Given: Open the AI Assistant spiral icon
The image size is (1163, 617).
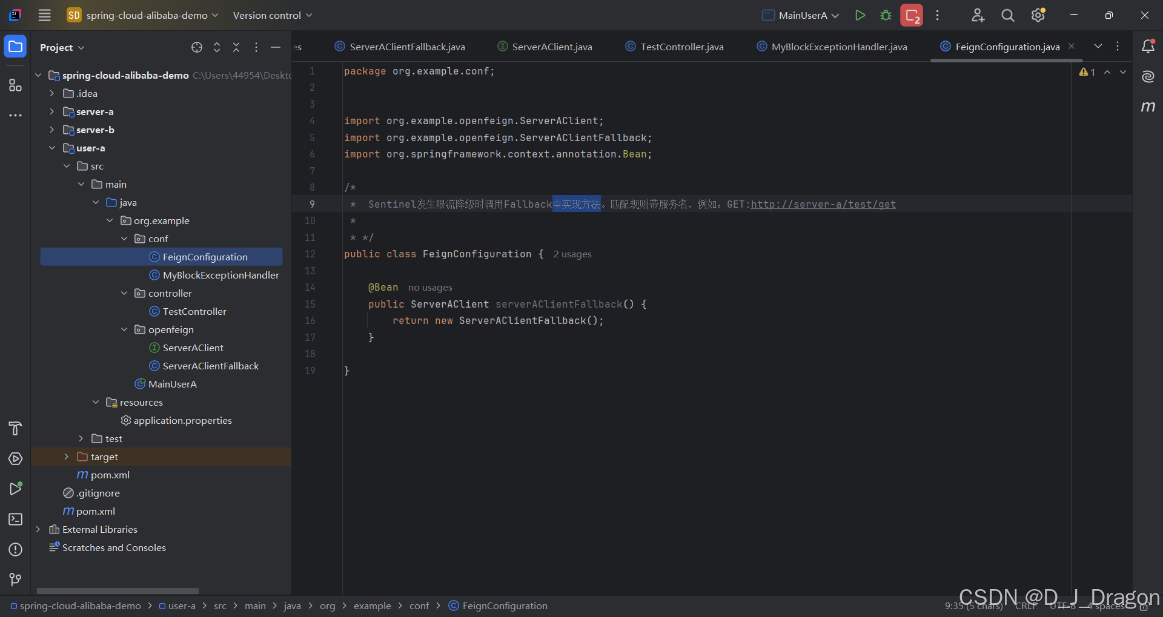Looking at the screenshot, I should (x=1148, y=76).
